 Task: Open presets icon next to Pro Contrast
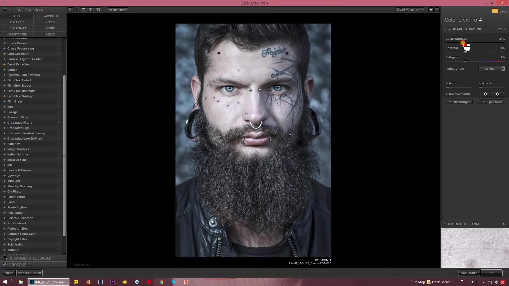[59, 223]
